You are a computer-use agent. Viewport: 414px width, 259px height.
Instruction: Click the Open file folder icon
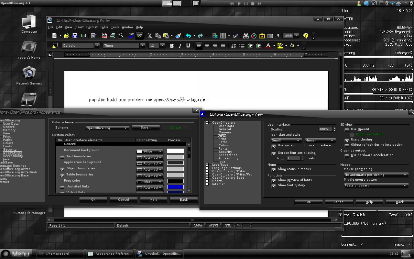click(67, 36)
